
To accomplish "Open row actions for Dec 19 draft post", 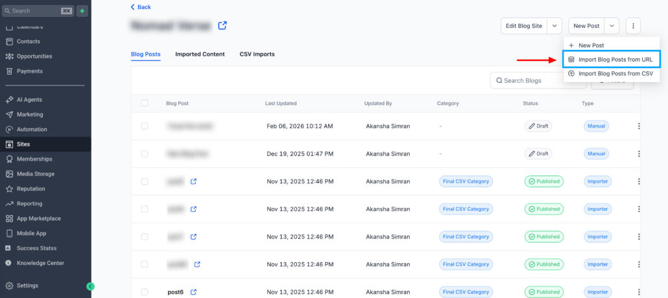I will point(639,154).
